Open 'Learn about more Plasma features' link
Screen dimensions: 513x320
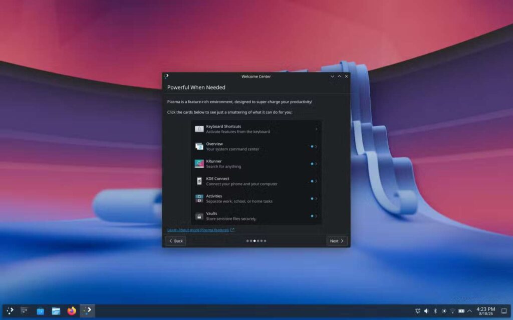(200, 230)
